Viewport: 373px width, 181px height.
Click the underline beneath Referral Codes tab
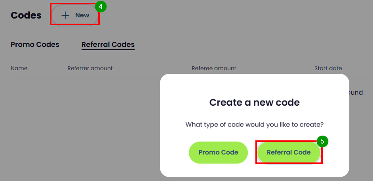pos(108,50)
